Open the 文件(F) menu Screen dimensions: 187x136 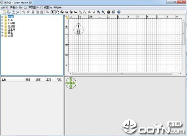[x=4, y=7]
